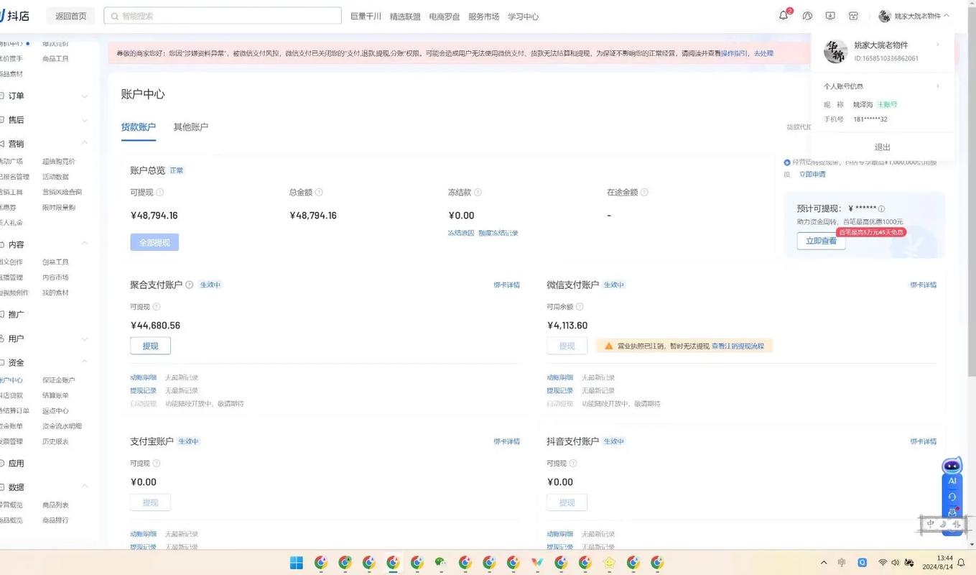Expand the 用户 section in the sidebar
976x575 pixels.
84,339
